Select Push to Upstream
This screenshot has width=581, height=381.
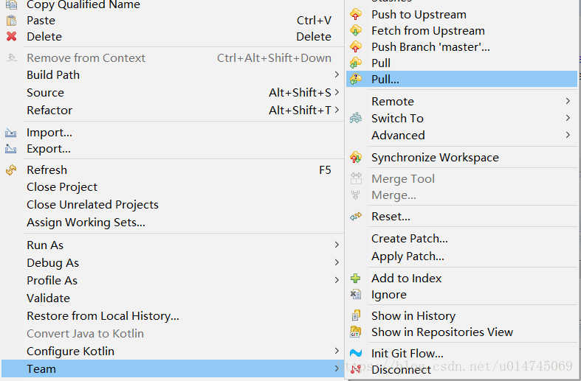click(461, 15)
